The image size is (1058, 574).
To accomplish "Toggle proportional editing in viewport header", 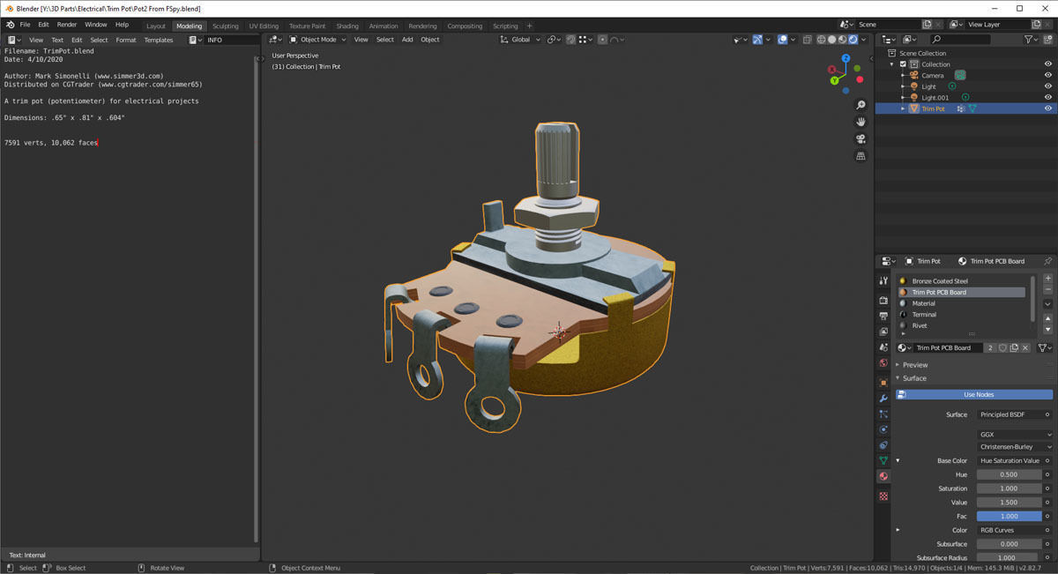I will pos(603,40).
